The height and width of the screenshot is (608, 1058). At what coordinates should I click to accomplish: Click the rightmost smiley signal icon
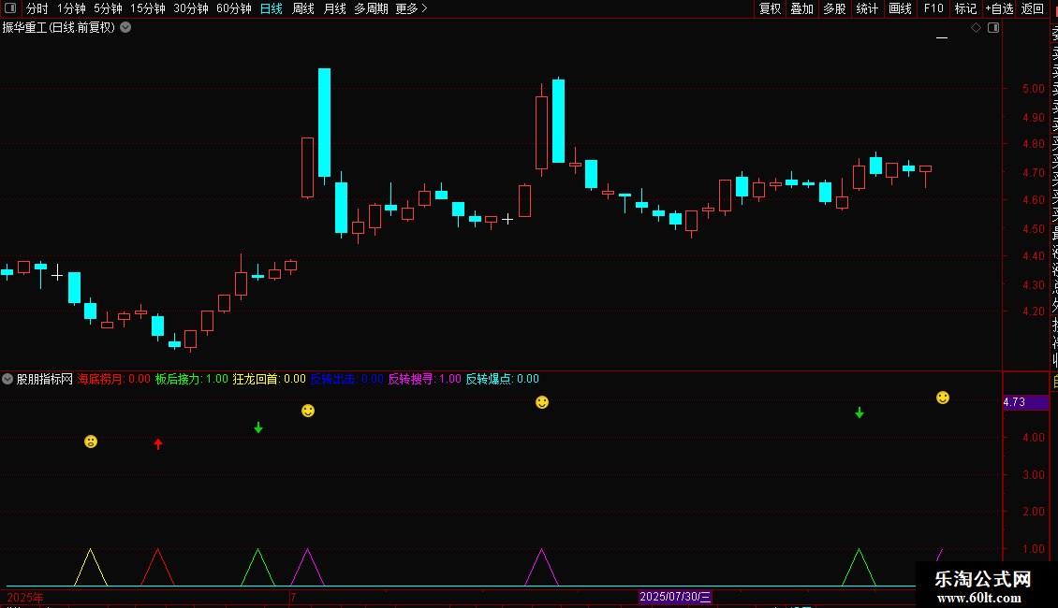[943, 398]
